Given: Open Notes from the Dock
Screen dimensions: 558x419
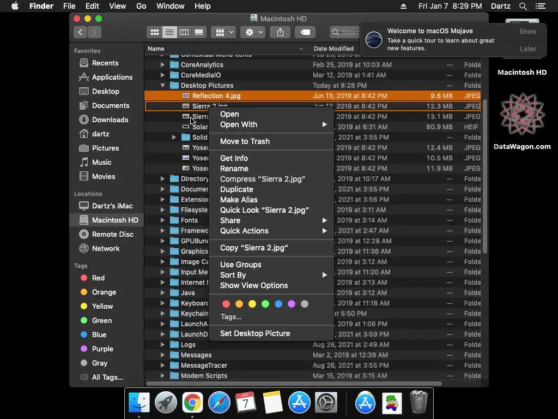Looking at the screenshot, I should click(272, 403).
